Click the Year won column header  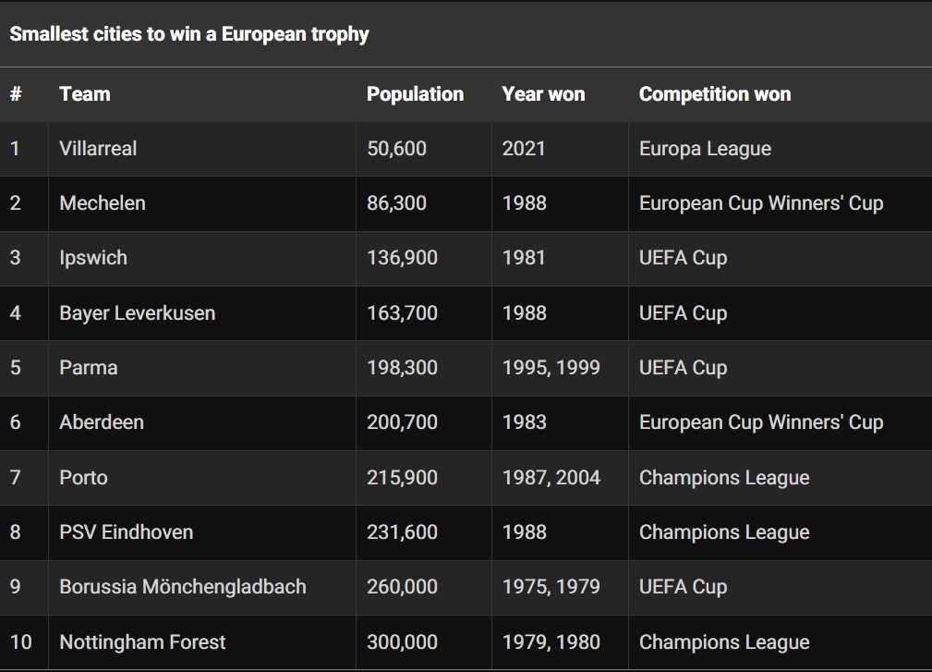click(543, 94)
